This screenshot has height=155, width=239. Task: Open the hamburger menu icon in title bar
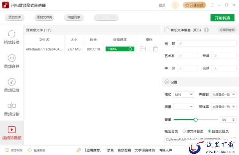coord(212,5)
